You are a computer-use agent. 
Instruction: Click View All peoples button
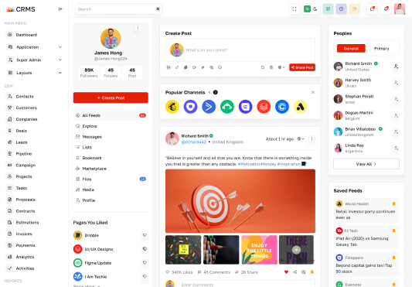click(366, 164)
